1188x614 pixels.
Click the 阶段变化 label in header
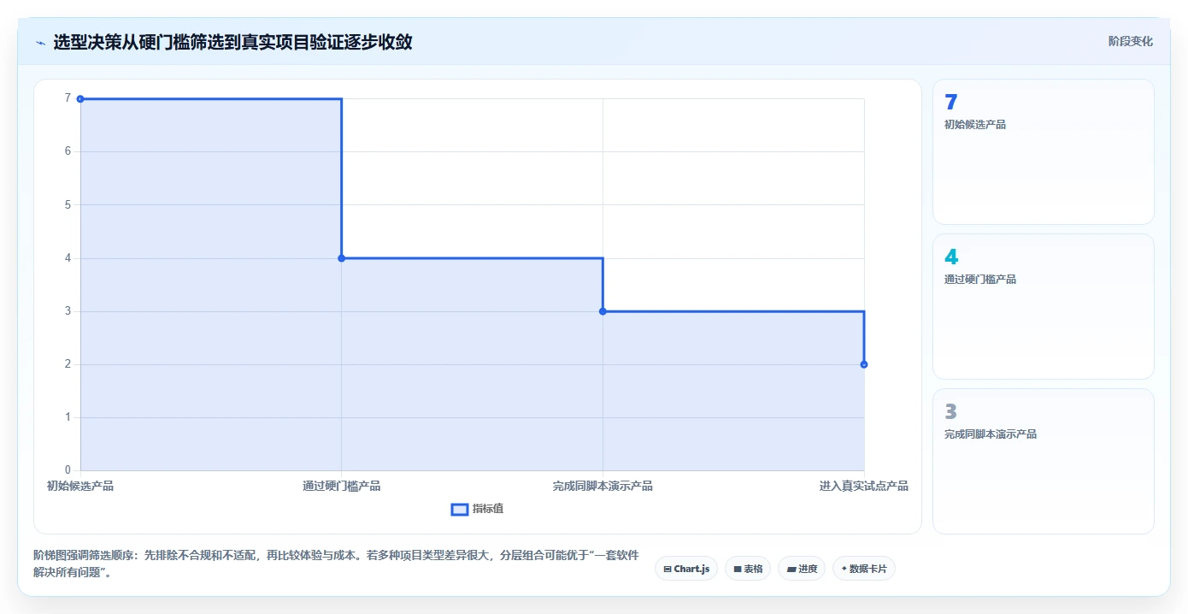click(x=1131, y=41)
